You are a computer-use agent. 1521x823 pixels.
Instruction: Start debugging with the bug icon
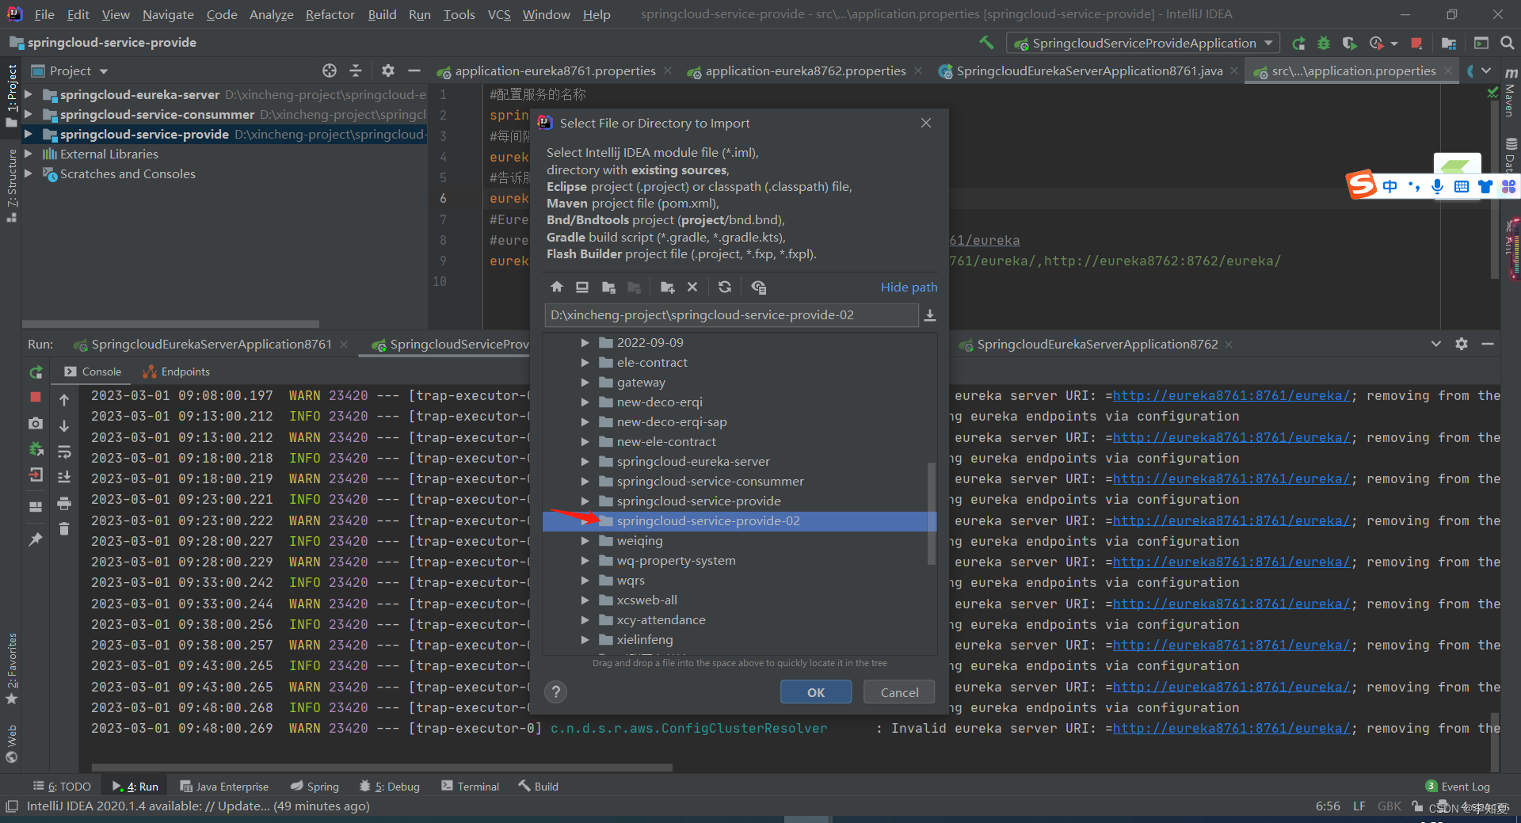[x=1324, y=43]
